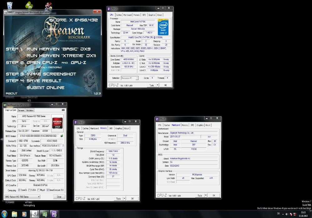Click the Action Center flag tray icon
Screen dimensions: 312x218
pos(291,214)
